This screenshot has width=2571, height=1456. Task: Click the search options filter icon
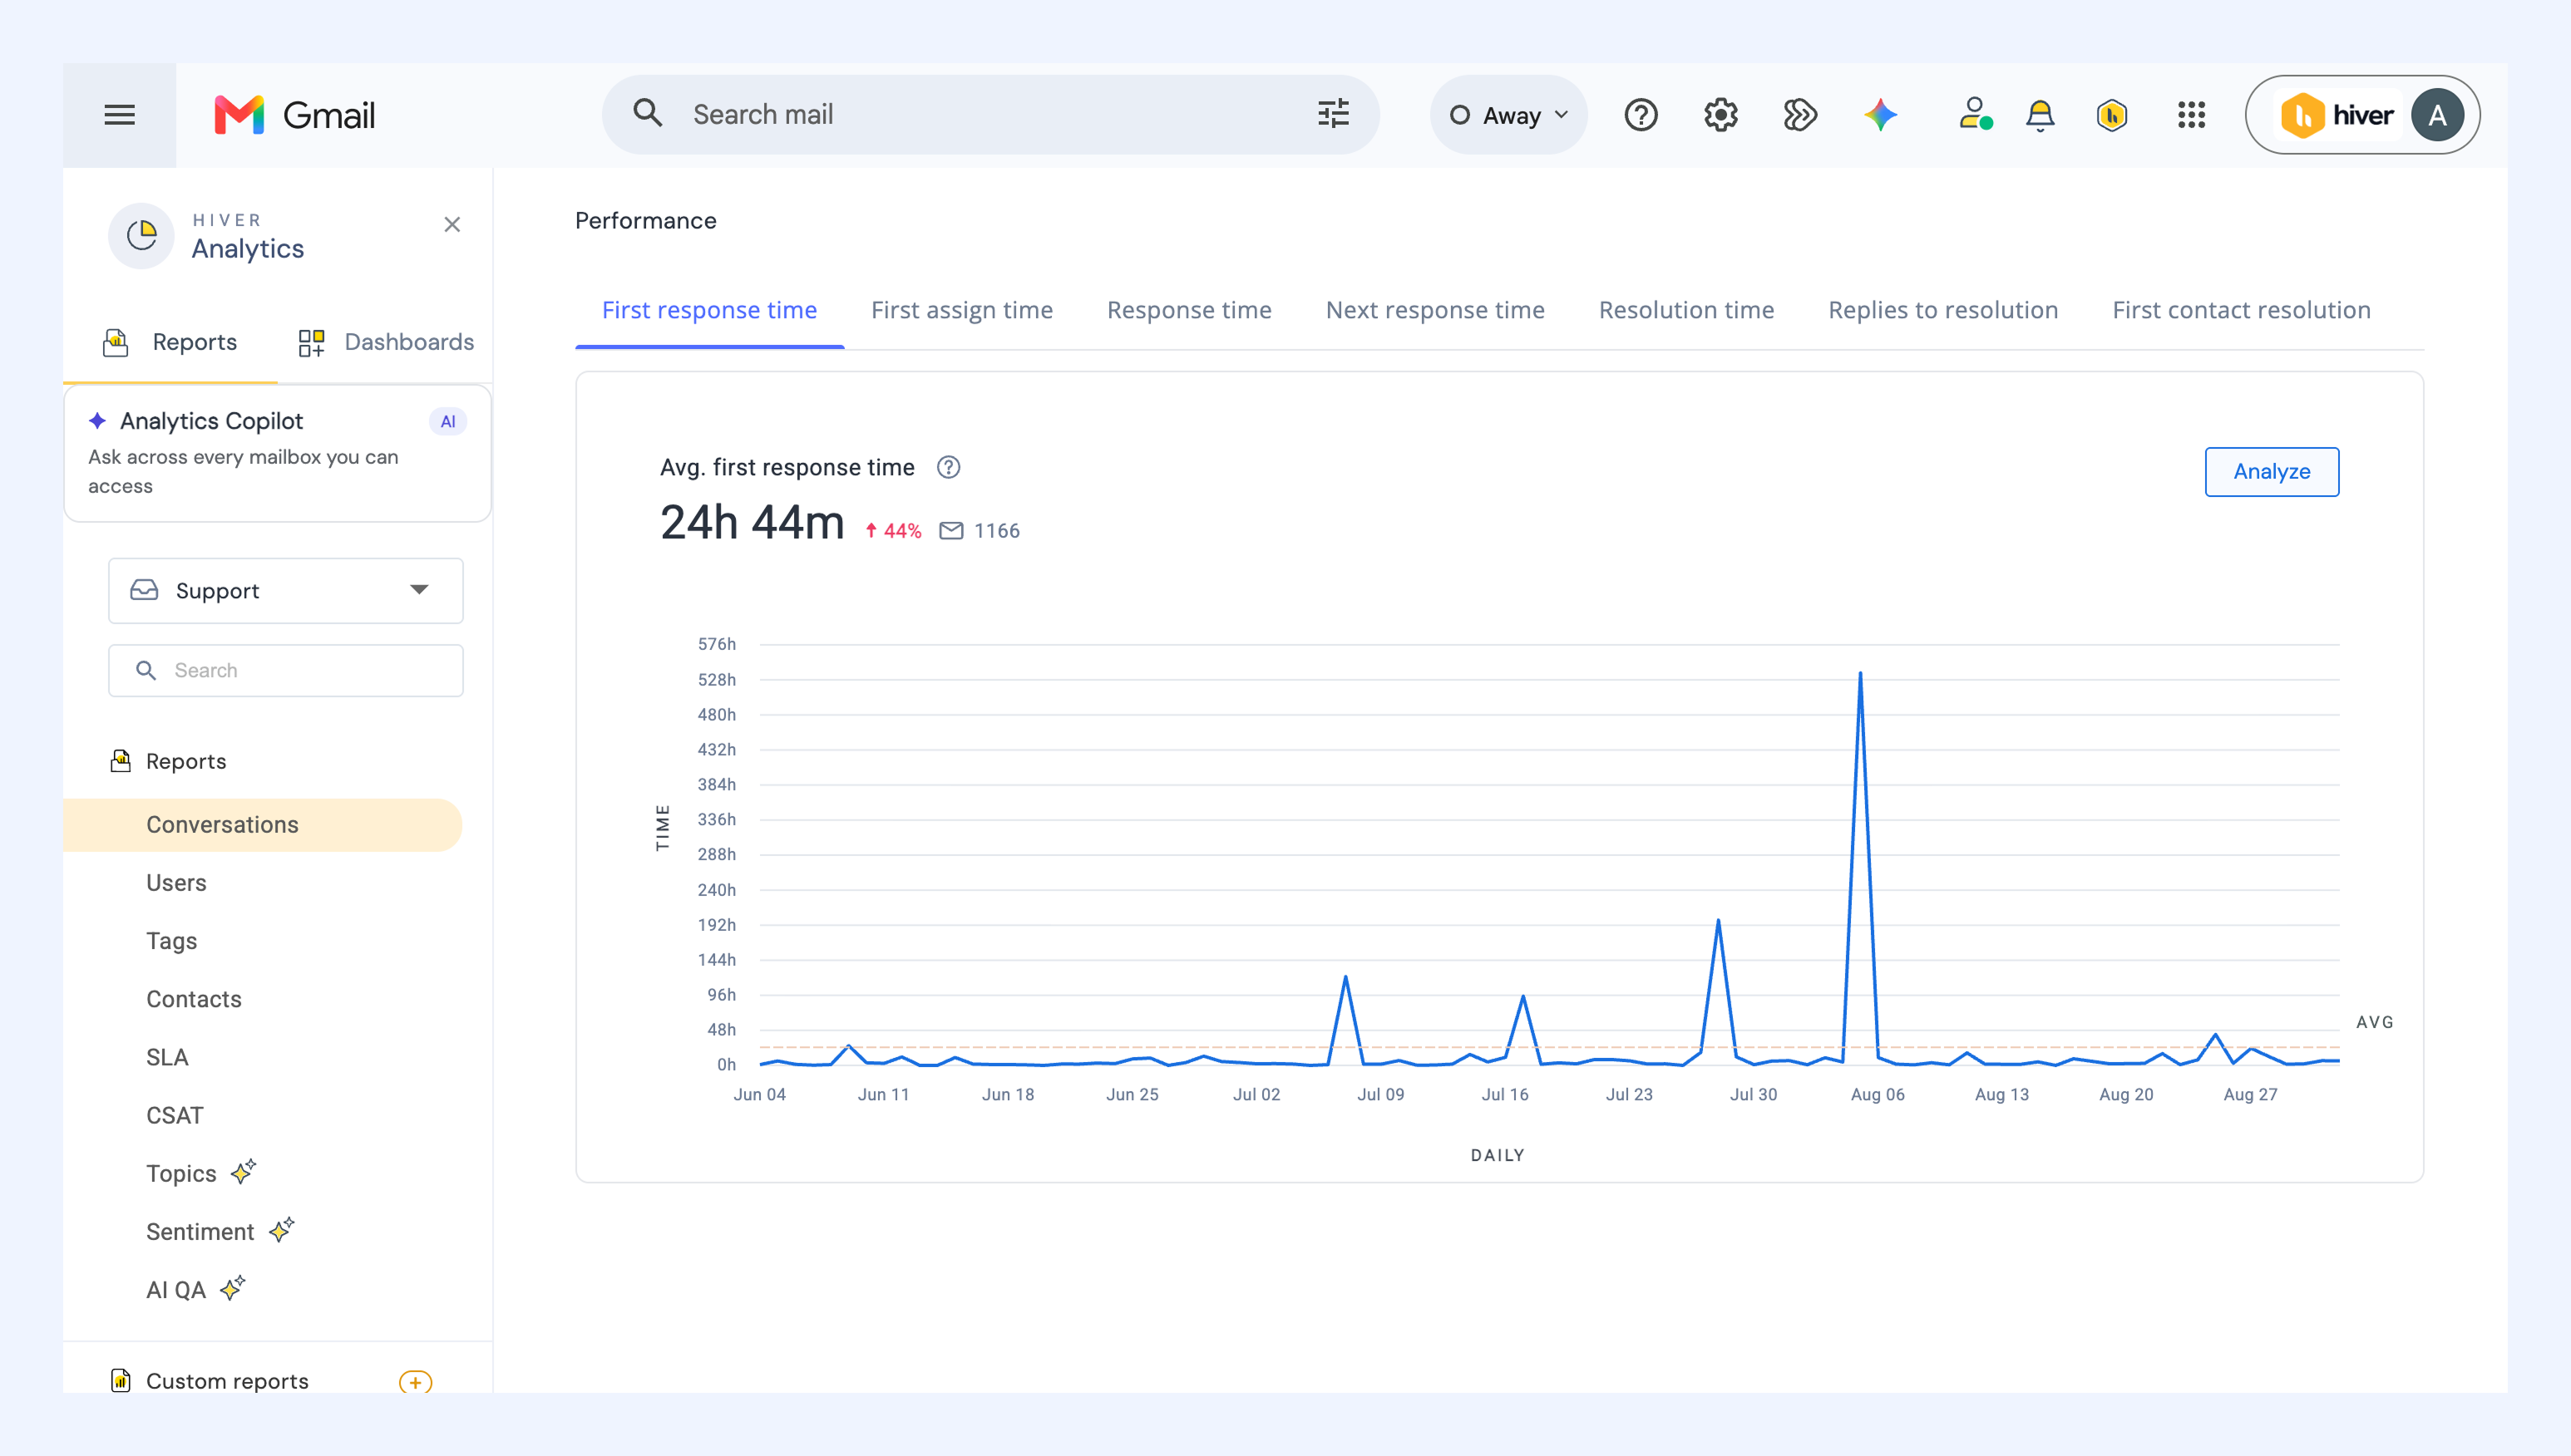point(1333,114)
